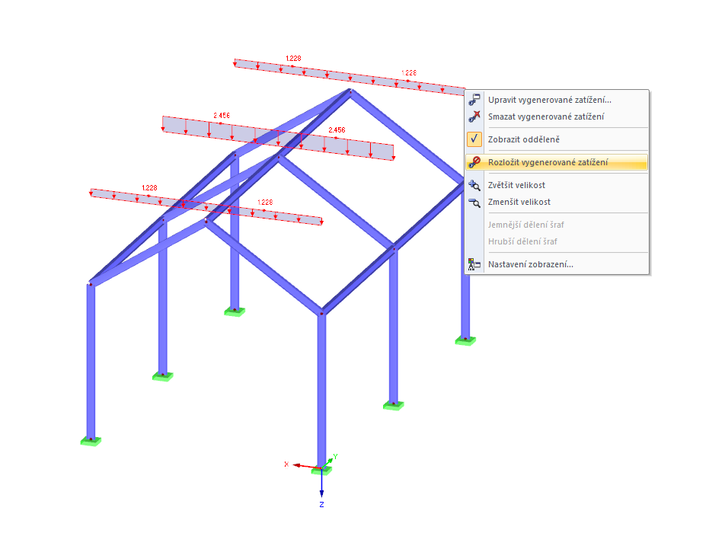The image size is (728, 546).
Task: Click the 2.456 load value on left
Action: point(222,115)
